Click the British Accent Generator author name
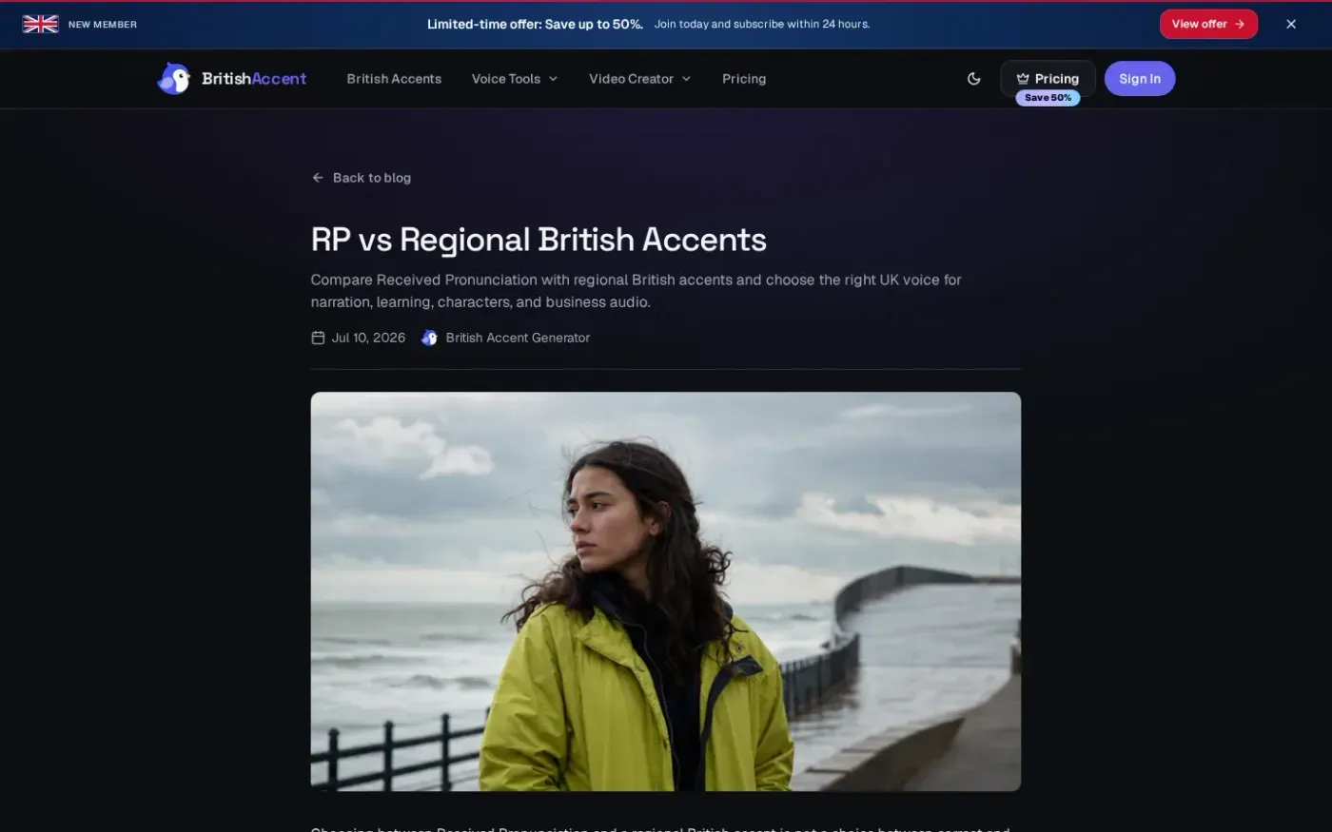This screenshot has width=1332, height=832. click(518, 338)
